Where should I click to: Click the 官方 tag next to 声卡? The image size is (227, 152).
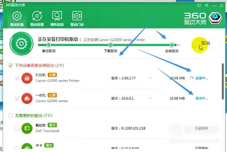click(x=49, y=145)
